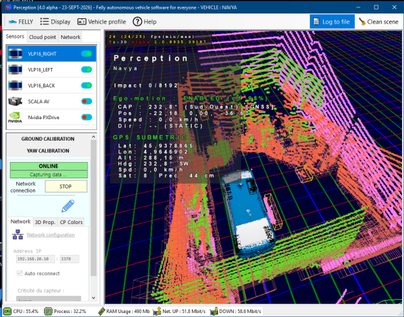Select the SCALA AV sensor row label
The width and height of the screenshot is (404, 317).
click(38, 102)
